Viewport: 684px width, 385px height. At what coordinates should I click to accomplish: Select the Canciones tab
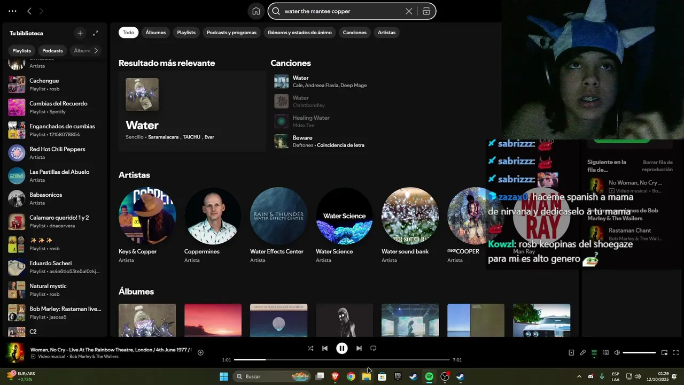pos(355,33)
